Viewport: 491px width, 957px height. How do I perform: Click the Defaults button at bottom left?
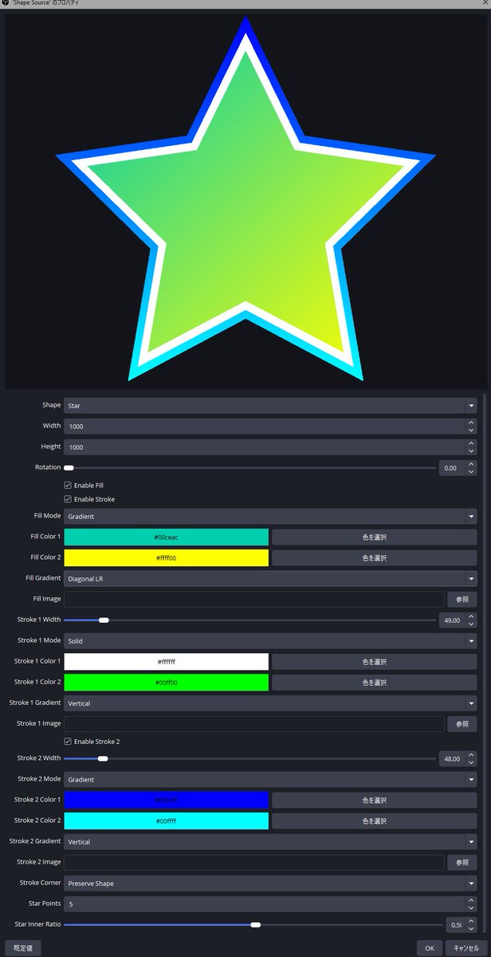[x=22, y=948]
